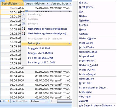Click the Kopieren icon in context menu
Viewport: 117px width, 108px height.
click(x=23, y=19)
